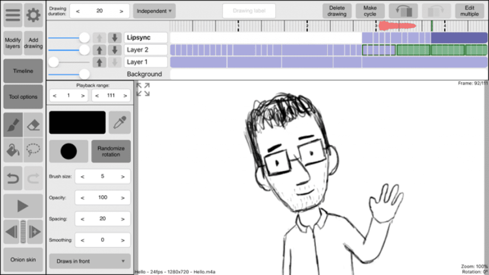Click the Drawing label input field

click(249, 11)
